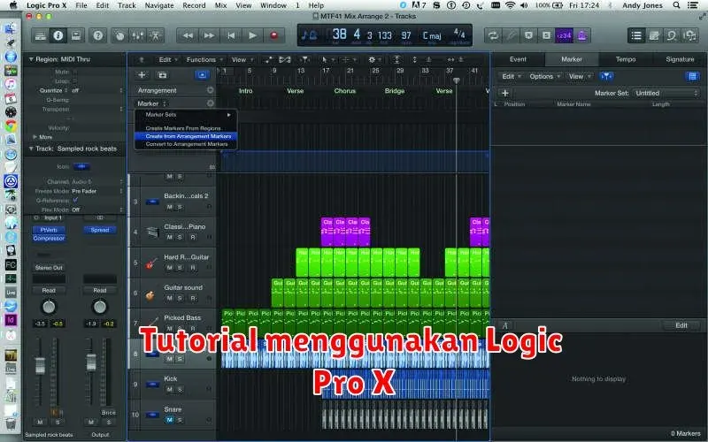Click the red Record button
This screenshot has height=442, width=708.
(x=273, y=35)
